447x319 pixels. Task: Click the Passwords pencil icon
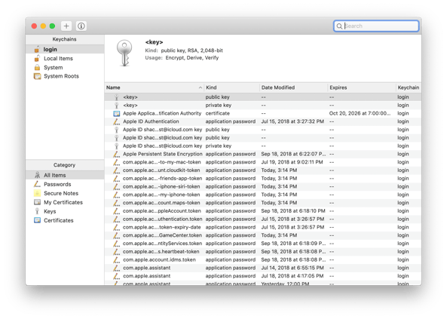[x=37, y=184]
